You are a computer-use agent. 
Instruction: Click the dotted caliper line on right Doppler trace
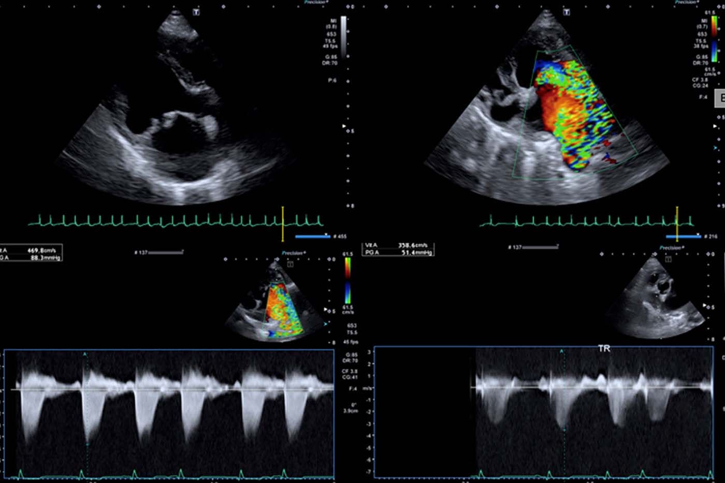(x=562, y=414)
